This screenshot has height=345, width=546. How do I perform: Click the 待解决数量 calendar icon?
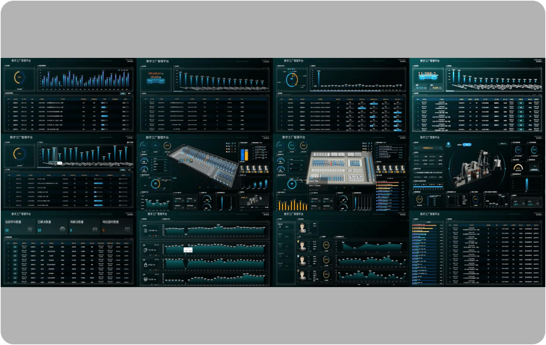[95, 229]
